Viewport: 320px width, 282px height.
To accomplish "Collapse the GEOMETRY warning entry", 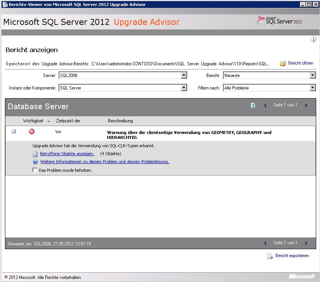I will click(x=13, y=131).
